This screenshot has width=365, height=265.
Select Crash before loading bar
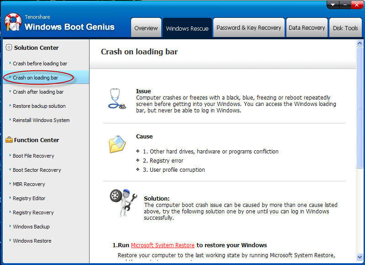pyautogui.click(x=40, y=64)
